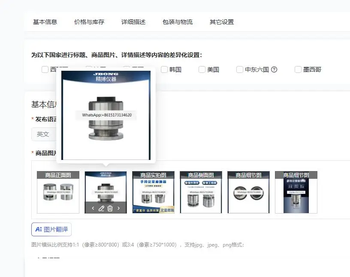This screenshot has width=350, height=277.
Task: Switch to the 基本信息 tab
Action: 45,22
